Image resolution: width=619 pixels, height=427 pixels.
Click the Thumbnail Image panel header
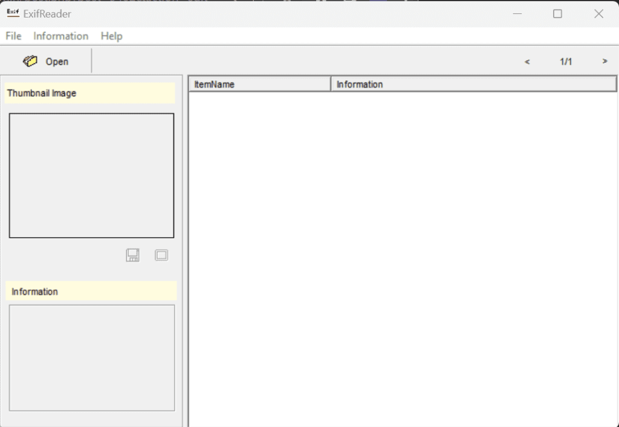point(89,94)
